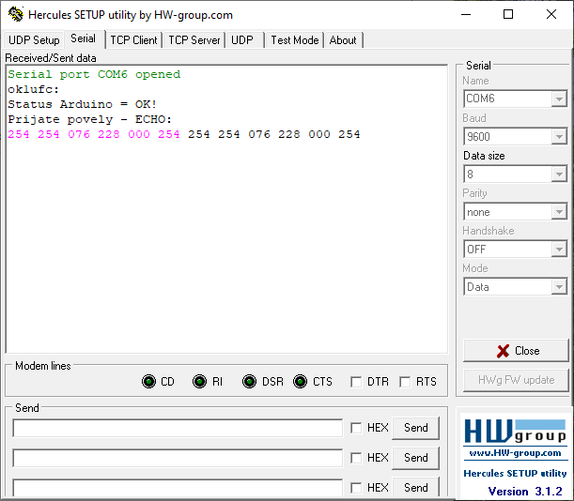574x501 pixels.
Task: Click the RI modem line indicator
Action: 199,382
